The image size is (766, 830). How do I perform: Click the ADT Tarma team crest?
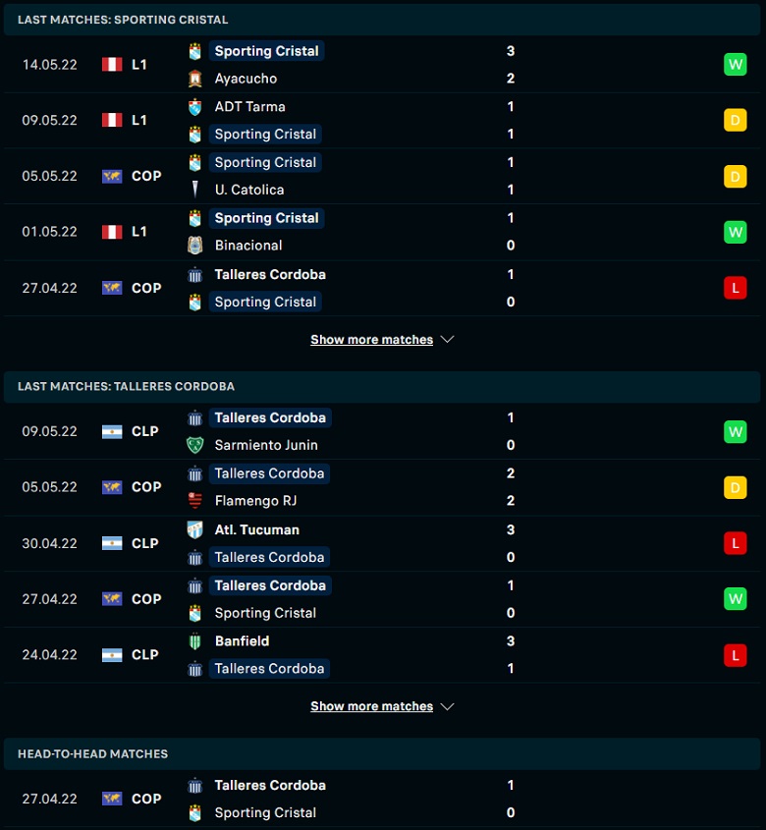pyautogui.click(x=194, y=106)
